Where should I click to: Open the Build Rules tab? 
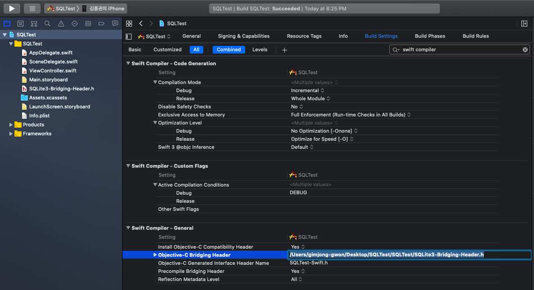[x=475, y=36]
